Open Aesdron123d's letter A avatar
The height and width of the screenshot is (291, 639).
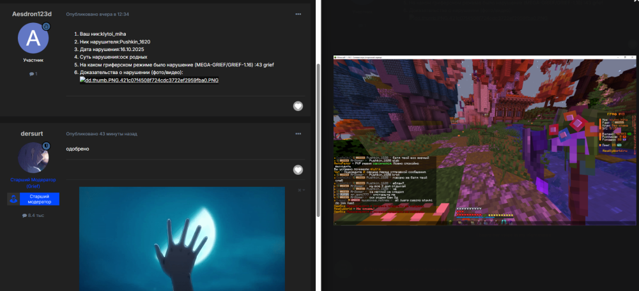pos(33,38)
